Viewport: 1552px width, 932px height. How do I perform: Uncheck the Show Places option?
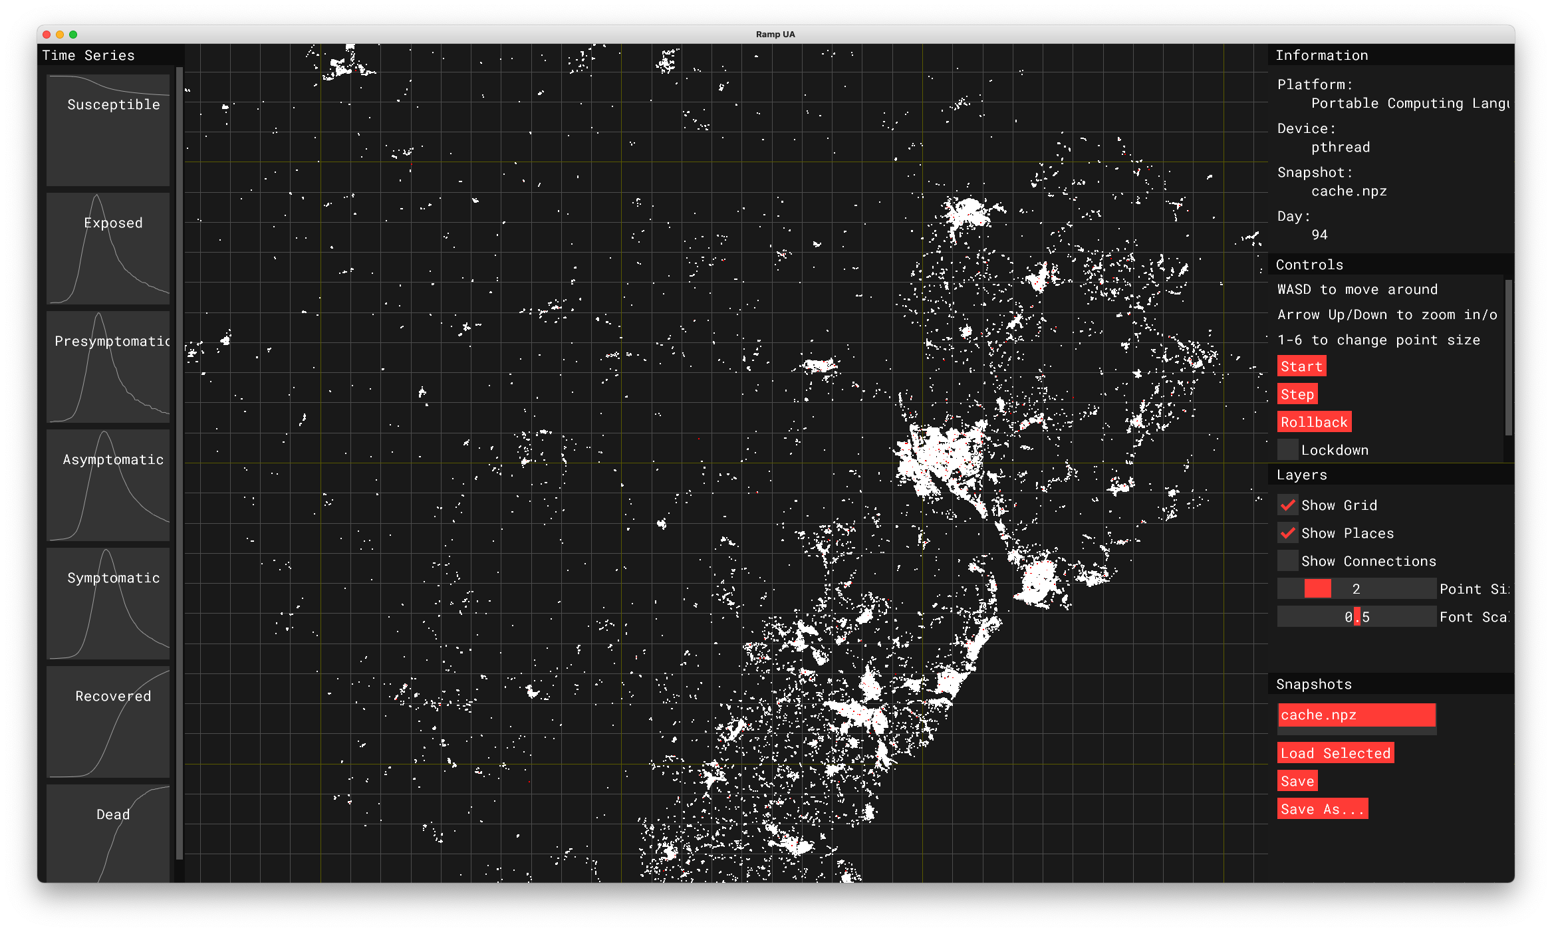point(1288,533)
